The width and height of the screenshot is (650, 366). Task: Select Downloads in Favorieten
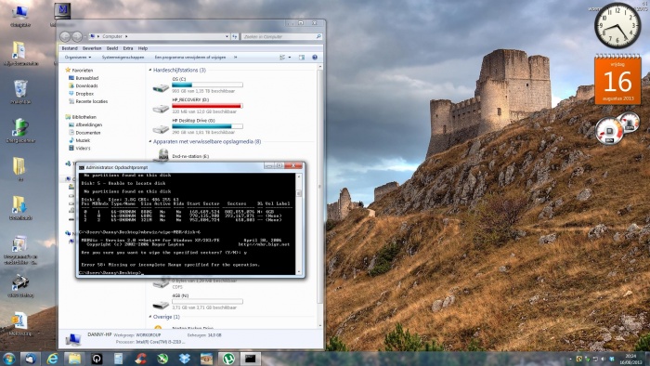tap(86, 85)
